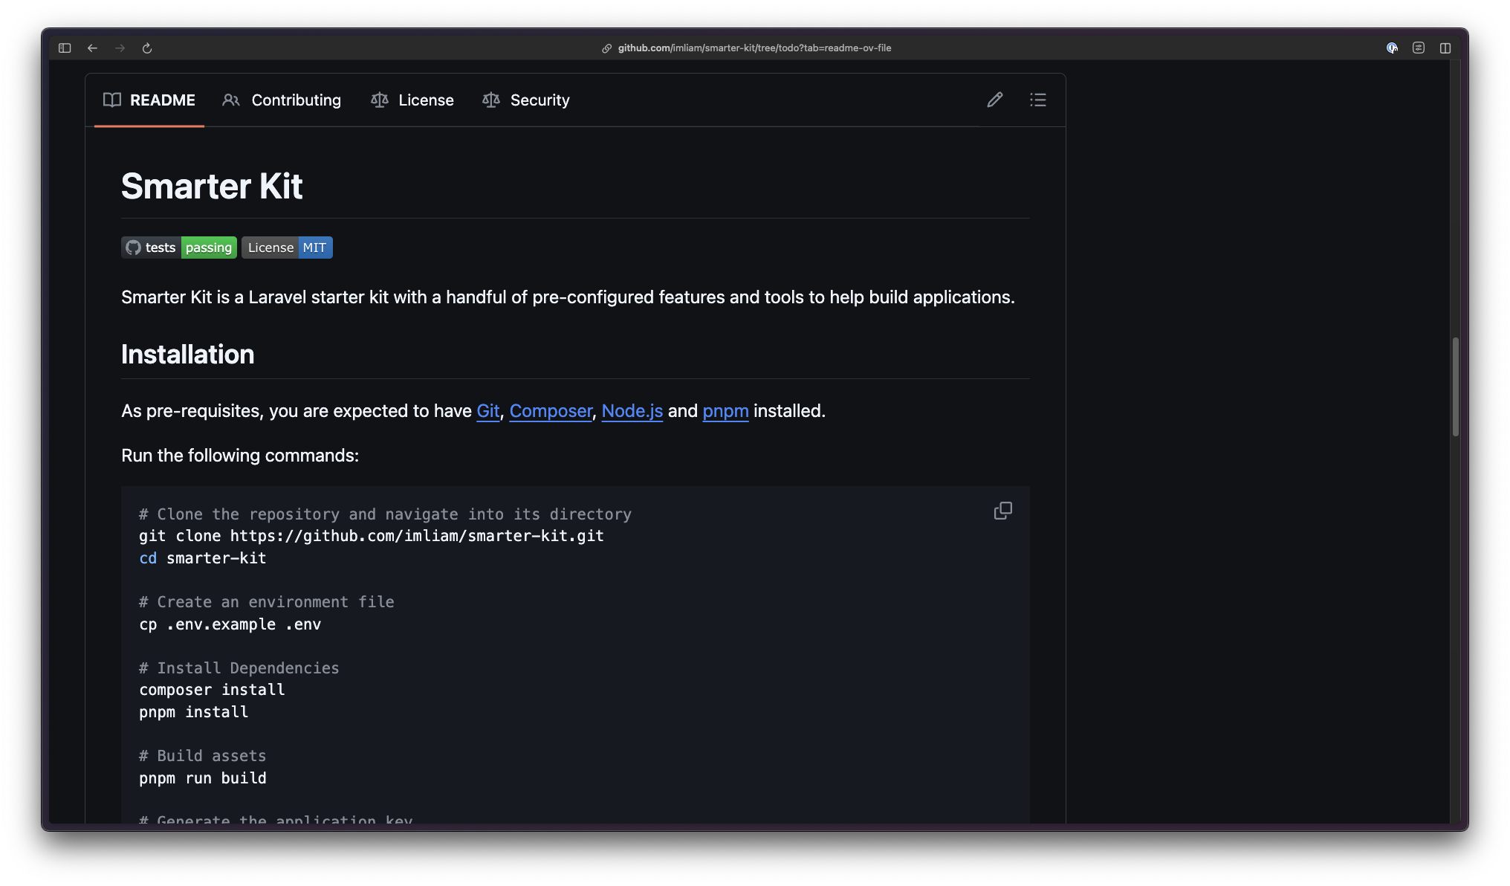This screenshot has width=1510, height=886.
Task: Click the link icon in address bar
Action: coord(607,48)
